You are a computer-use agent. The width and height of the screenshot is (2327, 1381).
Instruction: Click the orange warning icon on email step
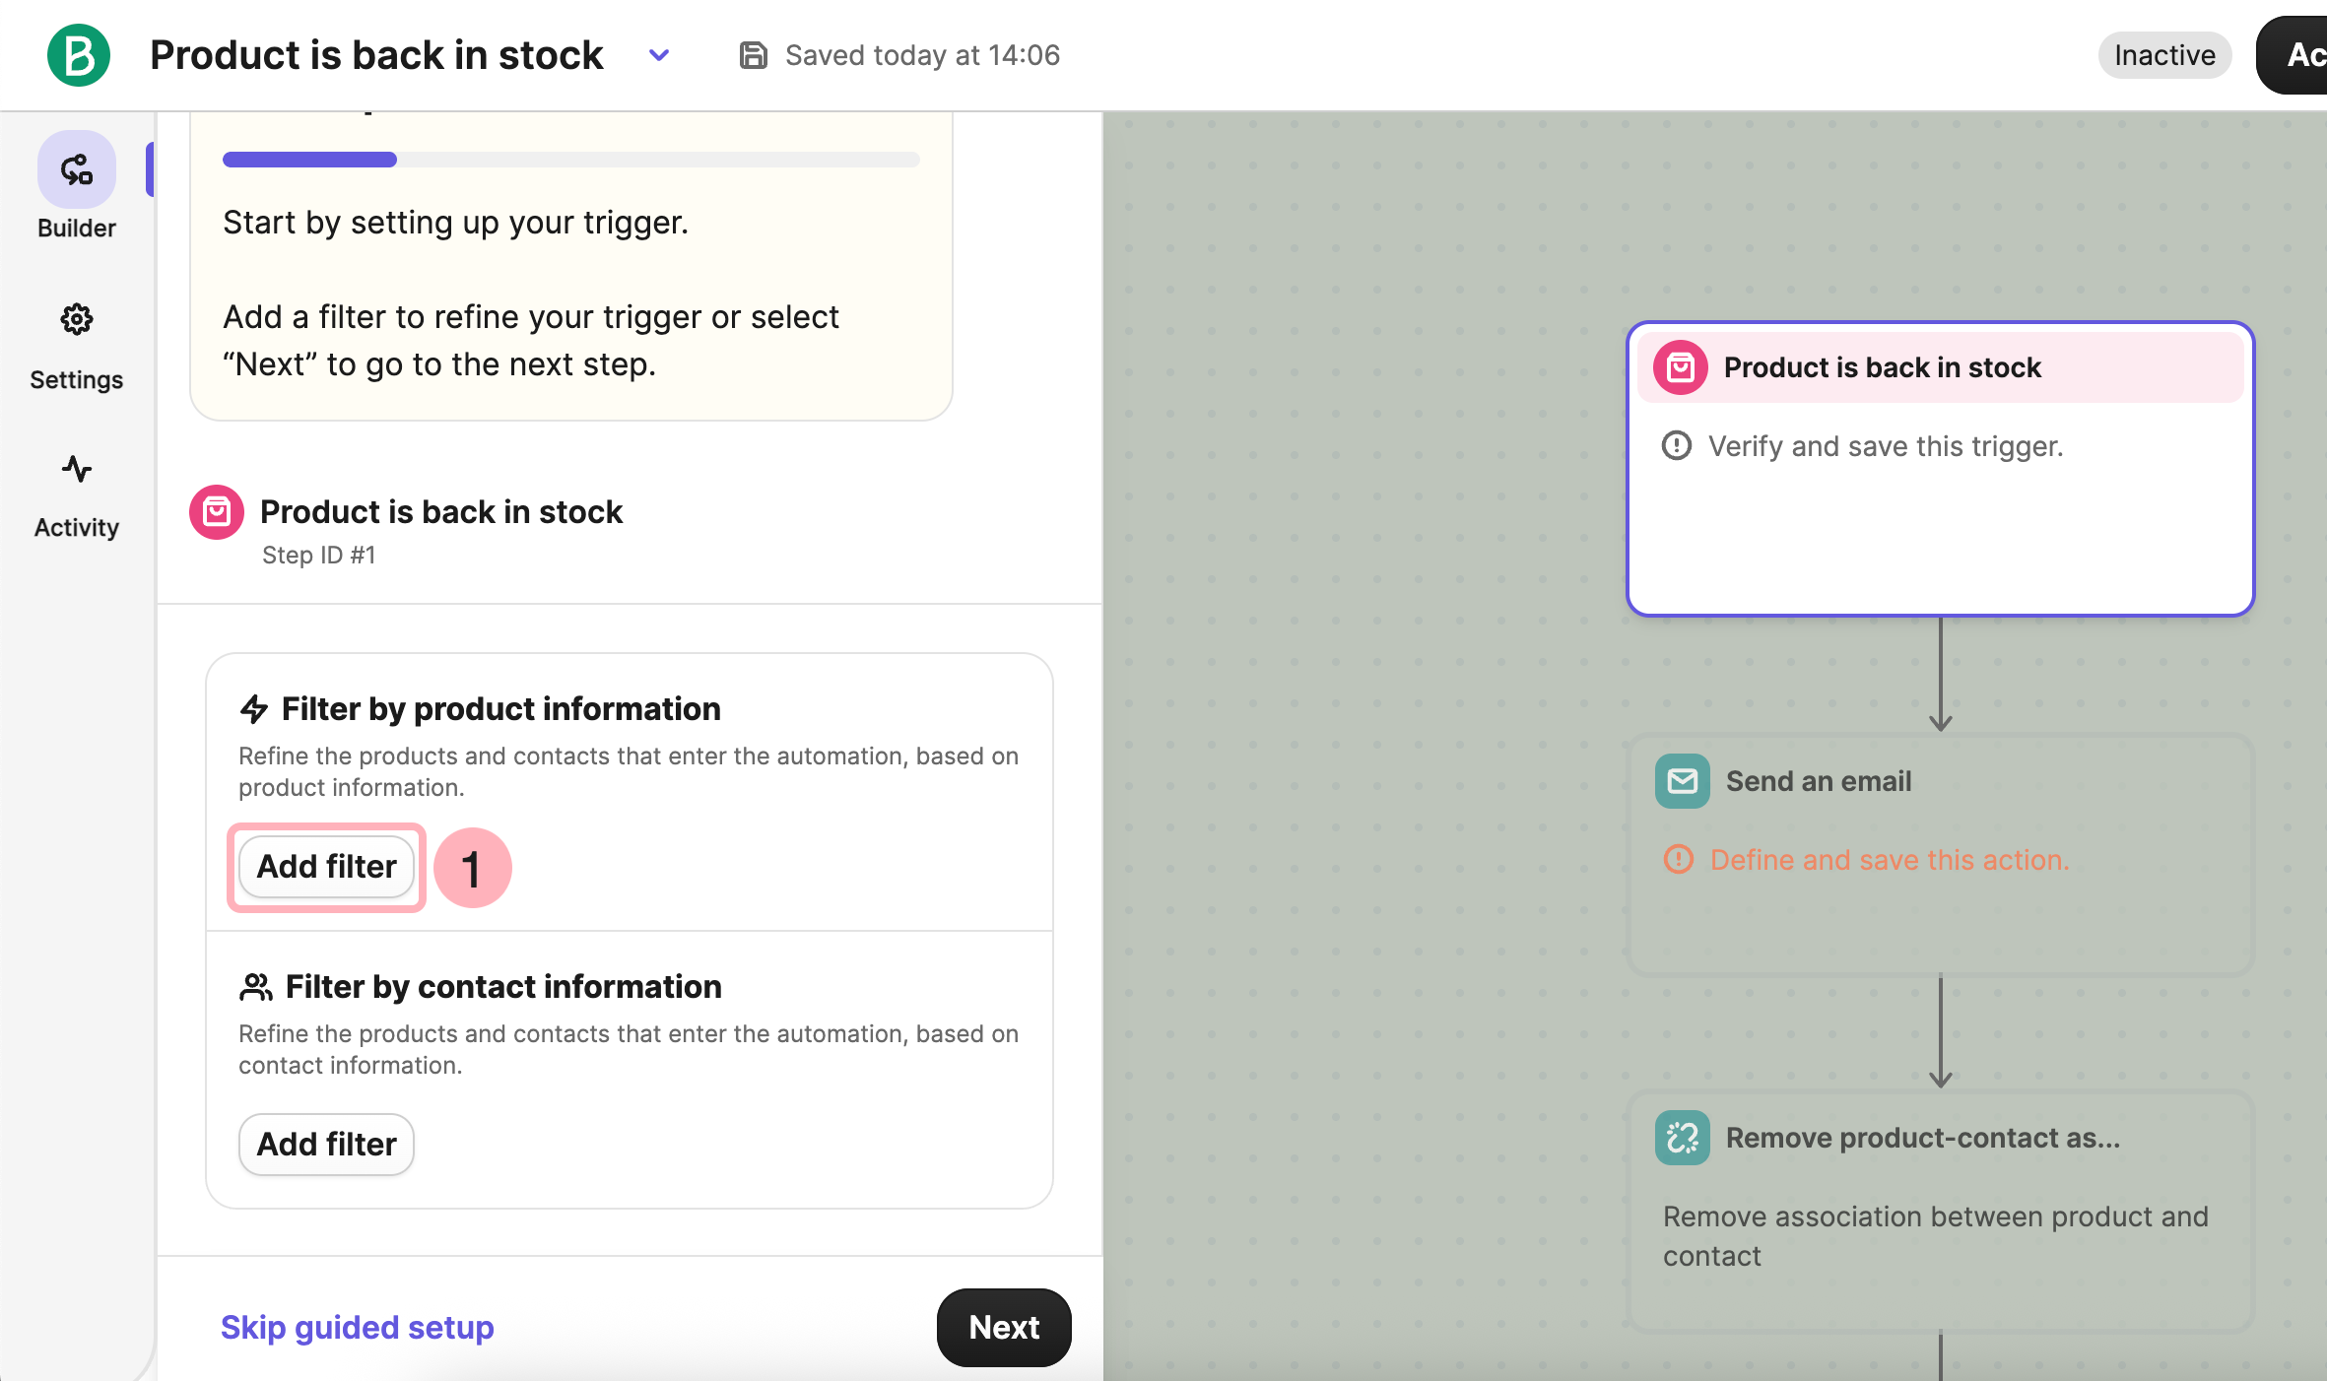point(1678,860)
